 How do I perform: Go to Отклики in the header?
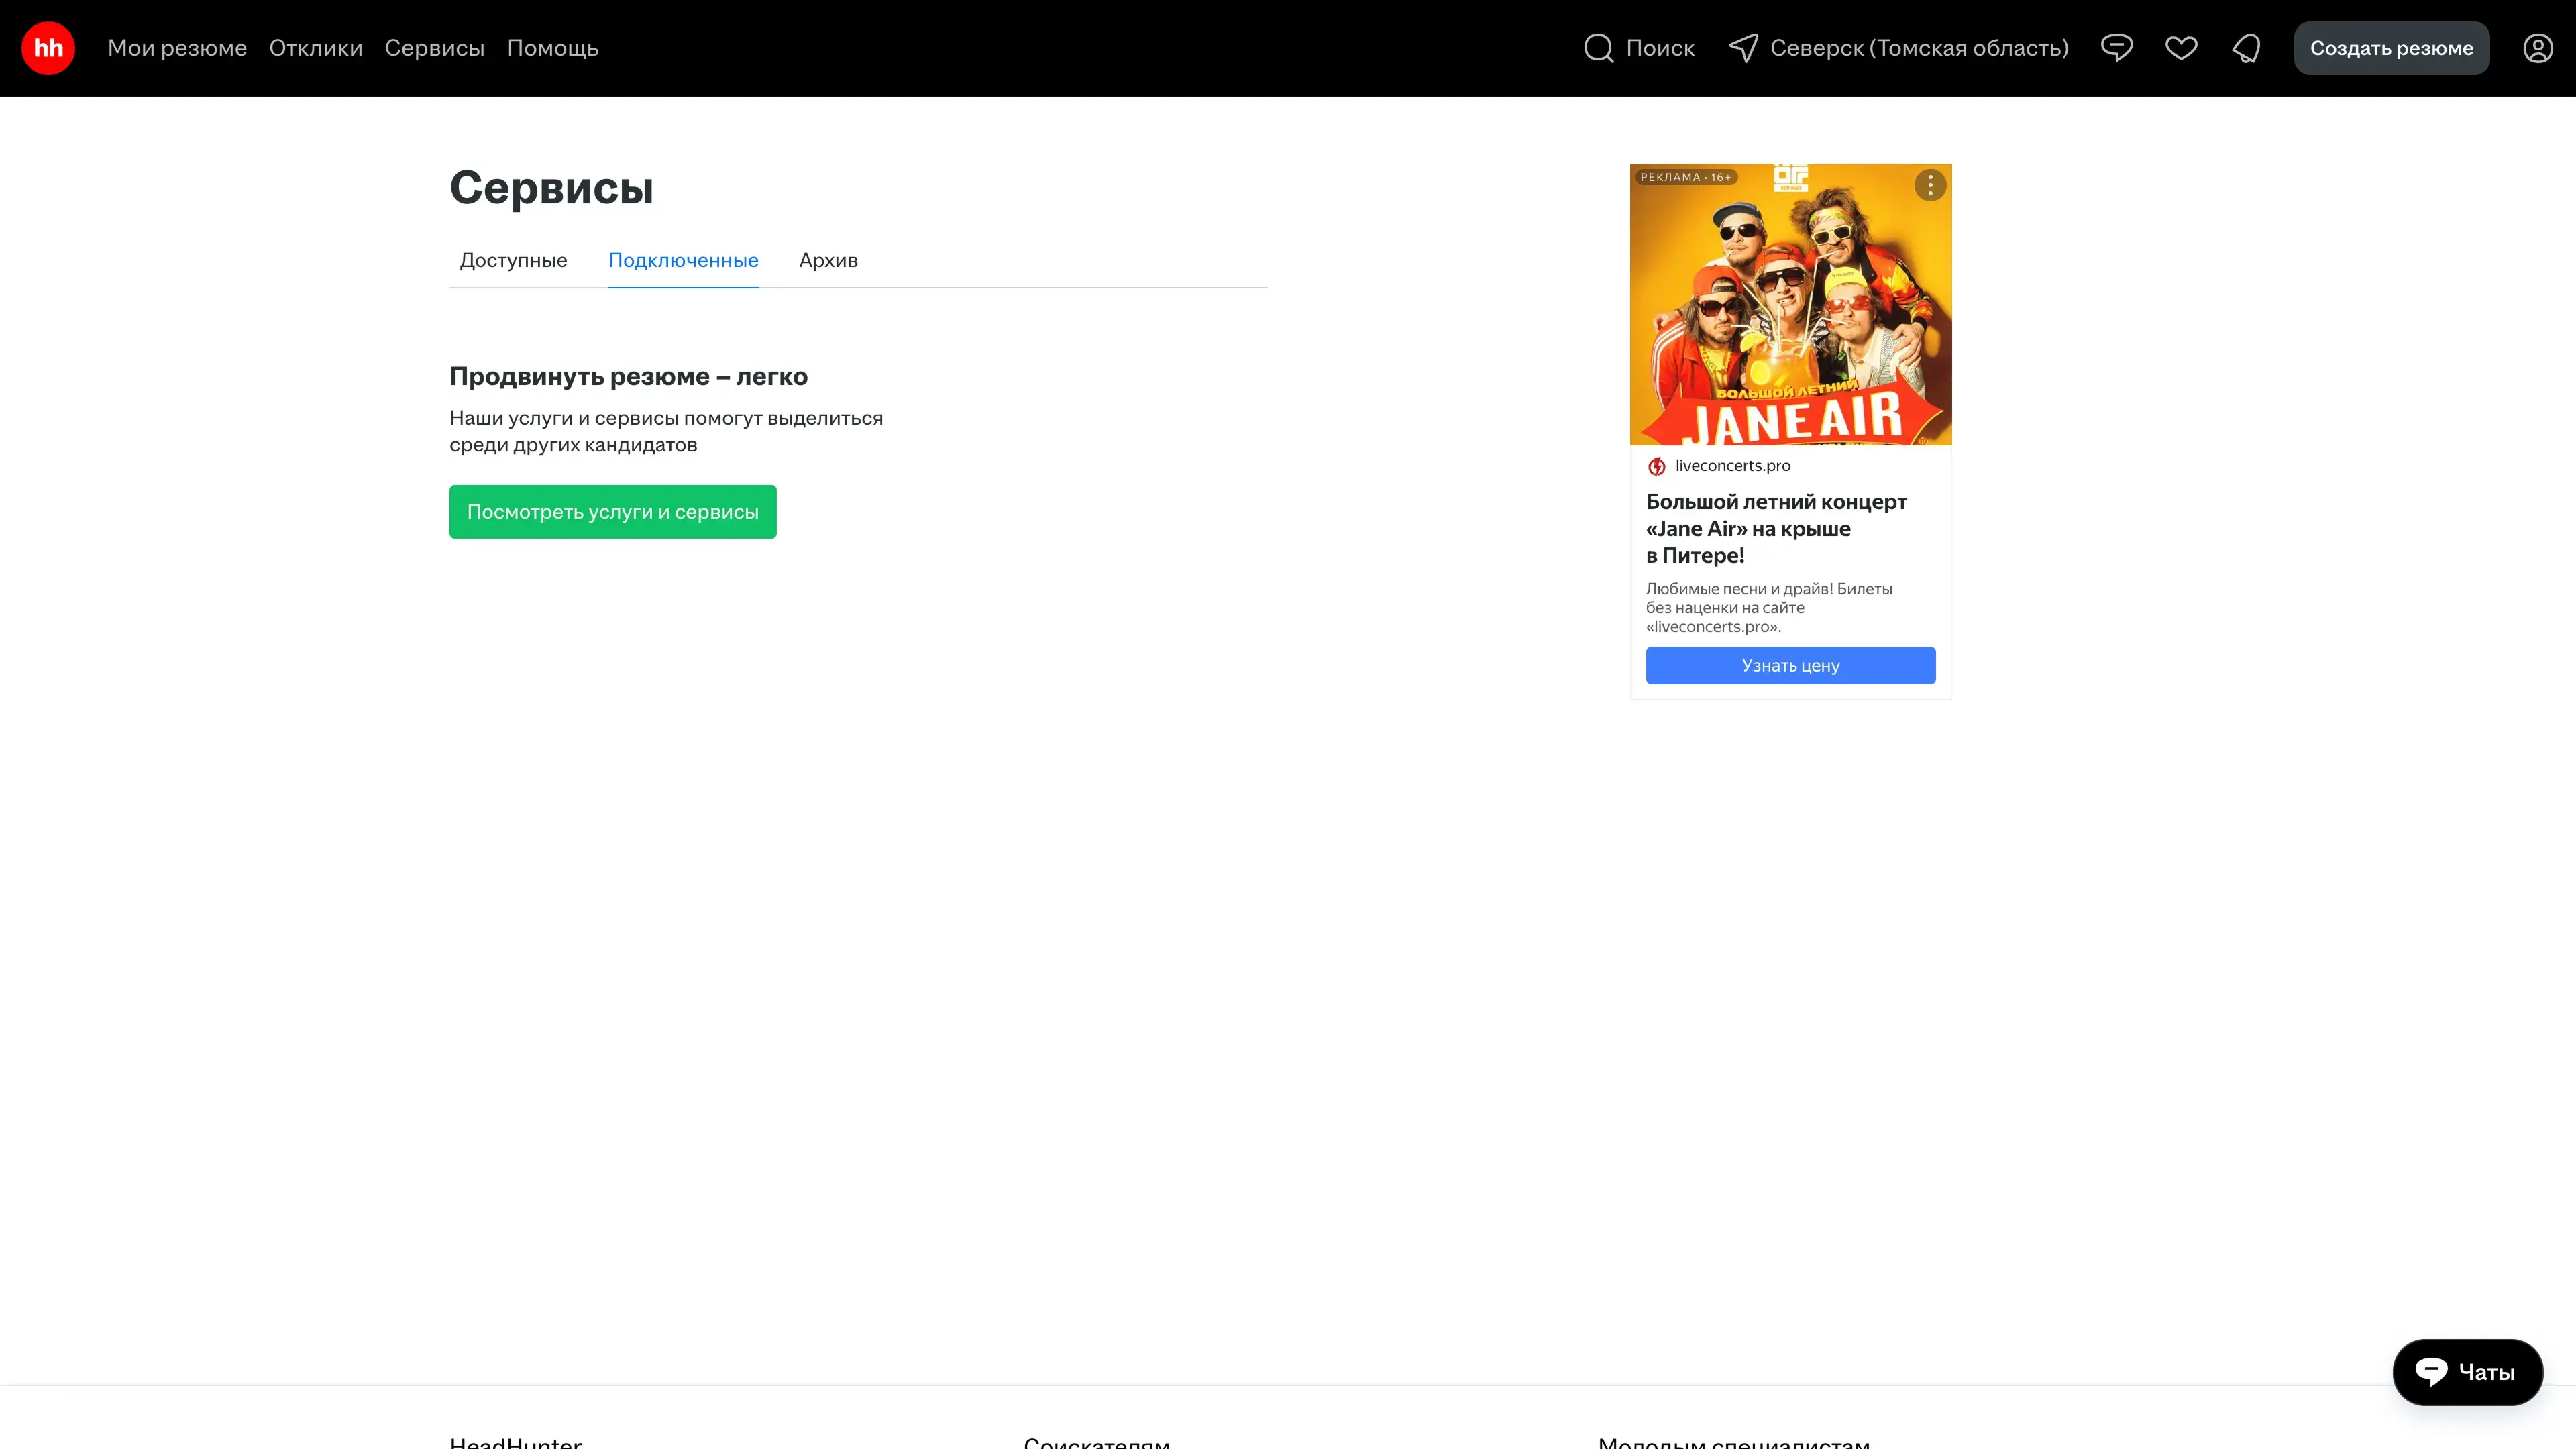point(315,48)
